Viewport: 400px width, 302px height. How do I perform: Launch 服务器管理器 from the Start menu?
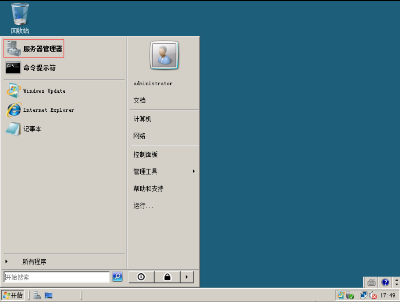34,48
